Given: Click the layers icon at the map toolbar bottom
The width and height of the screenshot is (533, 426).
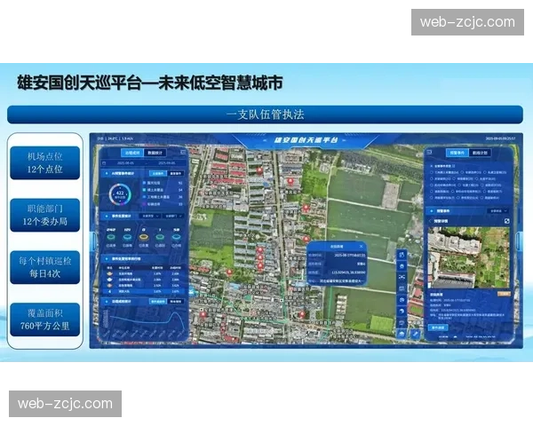Looking at the screenshot, I should pos(402,335).
